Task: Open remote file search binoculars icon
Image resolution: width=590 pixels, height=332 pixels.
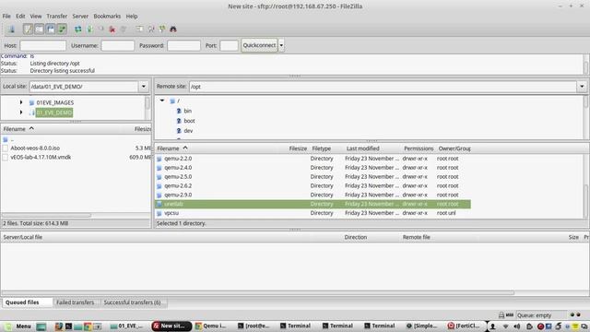Action: click(173, 29)
